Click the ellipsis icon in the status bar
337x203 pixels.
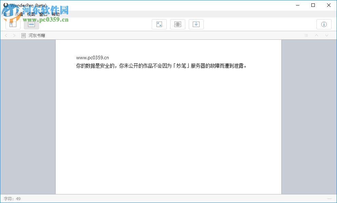coord(329,199)
